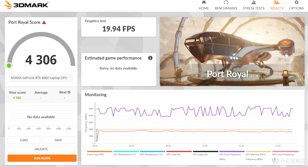Click the orange RUN AGAIN button
The height and width of the screenshot is (167, 308).
tap(42, 158)
